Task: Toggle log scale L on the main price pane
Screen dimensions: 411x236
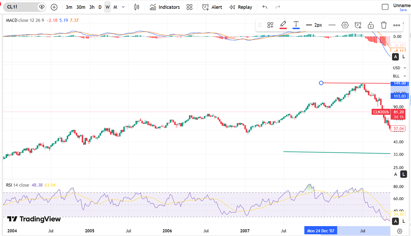Action: click(403, 174)
